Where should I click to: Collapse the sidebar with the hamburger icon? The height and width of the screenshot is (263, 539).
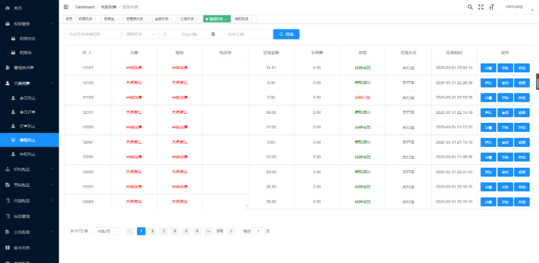(65, 7)
